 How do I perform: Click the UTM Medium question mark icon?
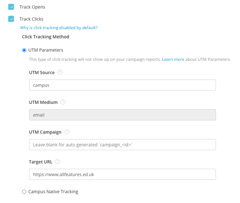(x=63, y=102)
